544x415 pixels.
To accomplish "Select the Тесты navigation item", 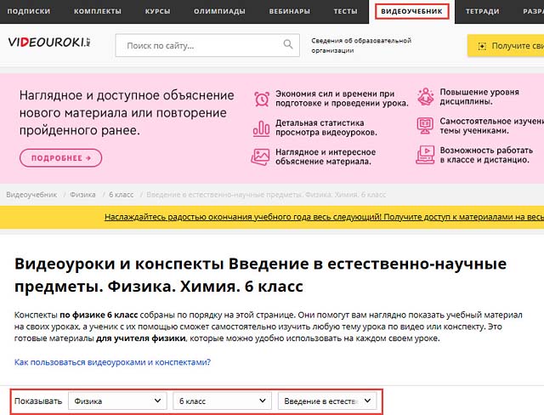I will [x=345, y=11].
